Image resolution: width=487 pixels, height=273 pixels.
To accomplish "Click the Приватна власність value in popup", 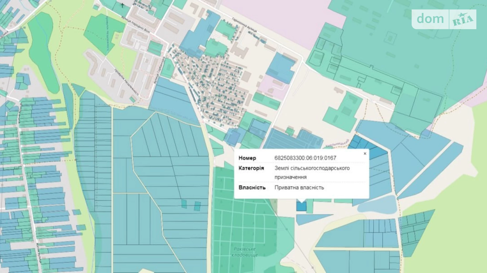I will coord(299,188).
